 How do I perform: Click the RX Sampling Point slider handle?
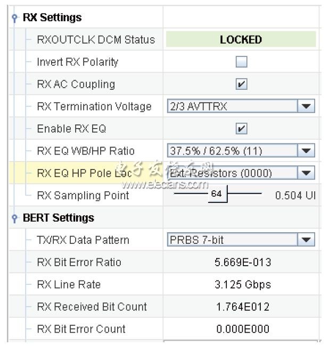pos(217,194)
